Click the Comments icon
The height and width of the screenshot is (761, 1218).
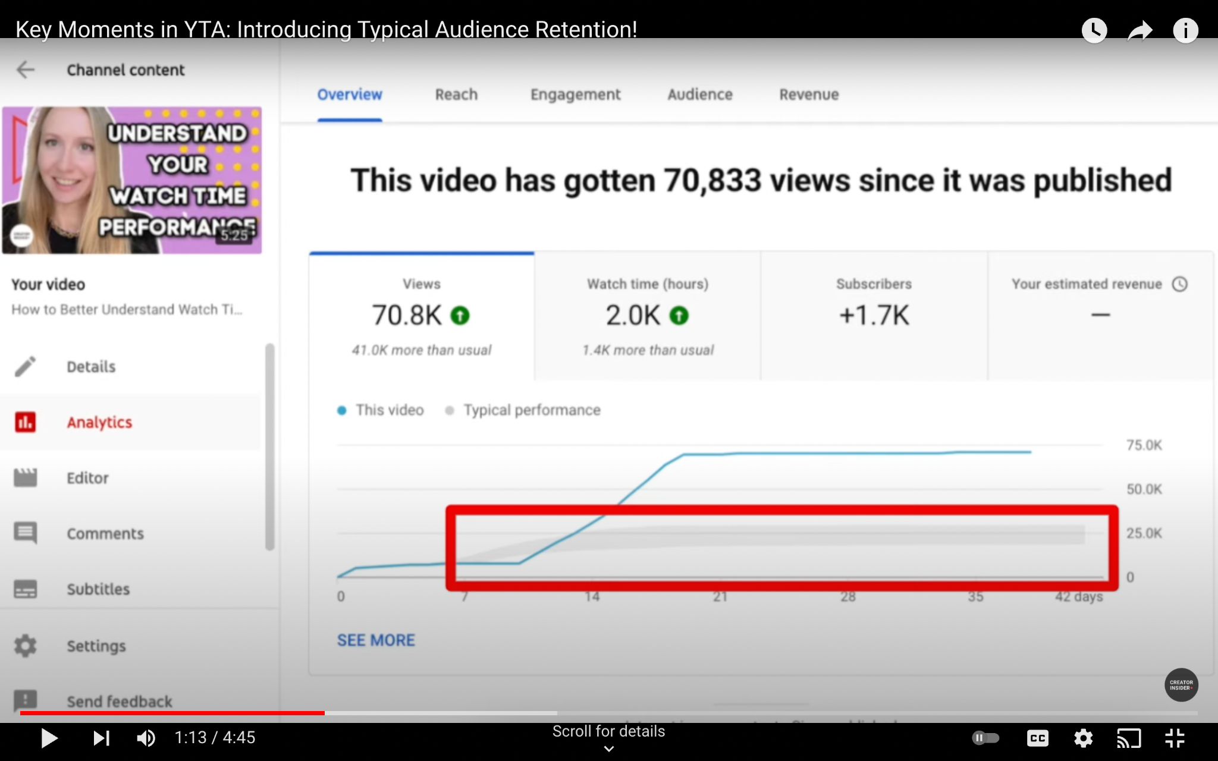[25, 533]
